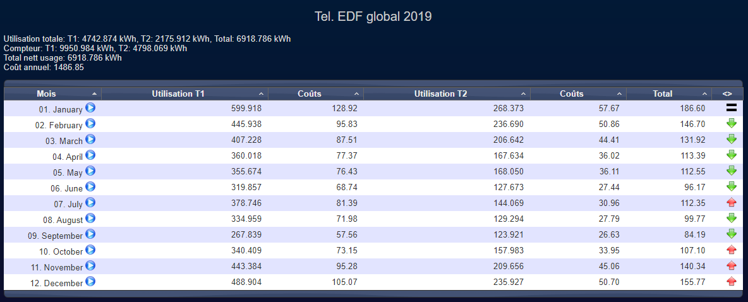Click the red up arrow for July
Image resolution: width=748 pixels, height=302 pixels.
click(732, 202)
